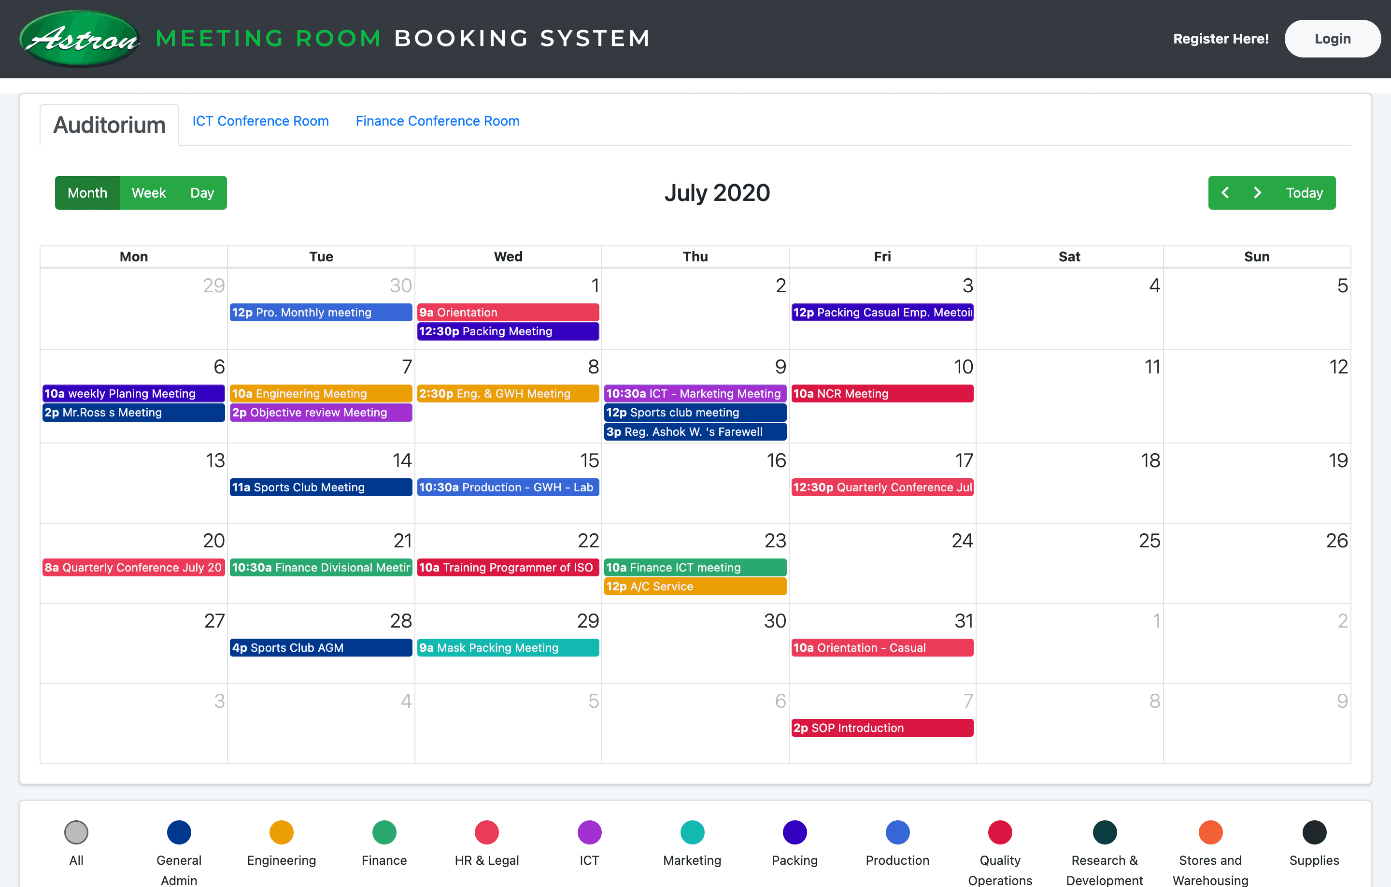Image resolution: width=1391 pixels, height=887 pixels.
Task: Open ICT Conference Room tab
Action: pyautogui.click(x=260, y=121)
